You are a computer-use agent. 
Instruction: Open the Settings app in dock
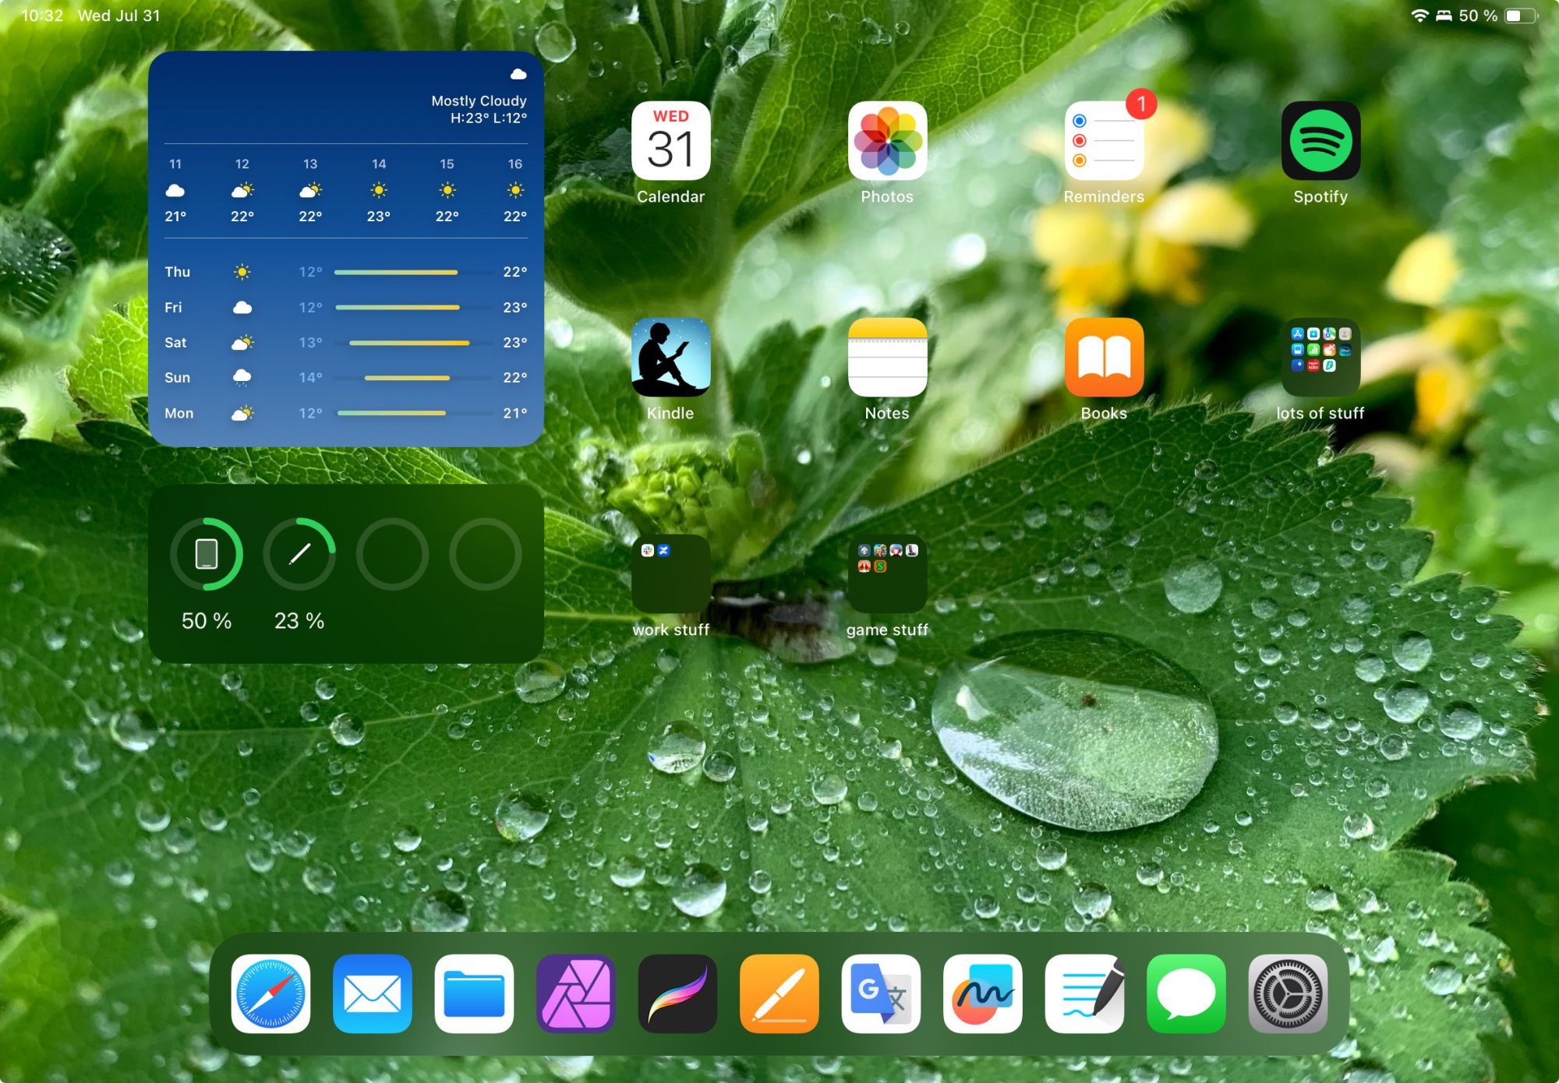coord(1288,993)
